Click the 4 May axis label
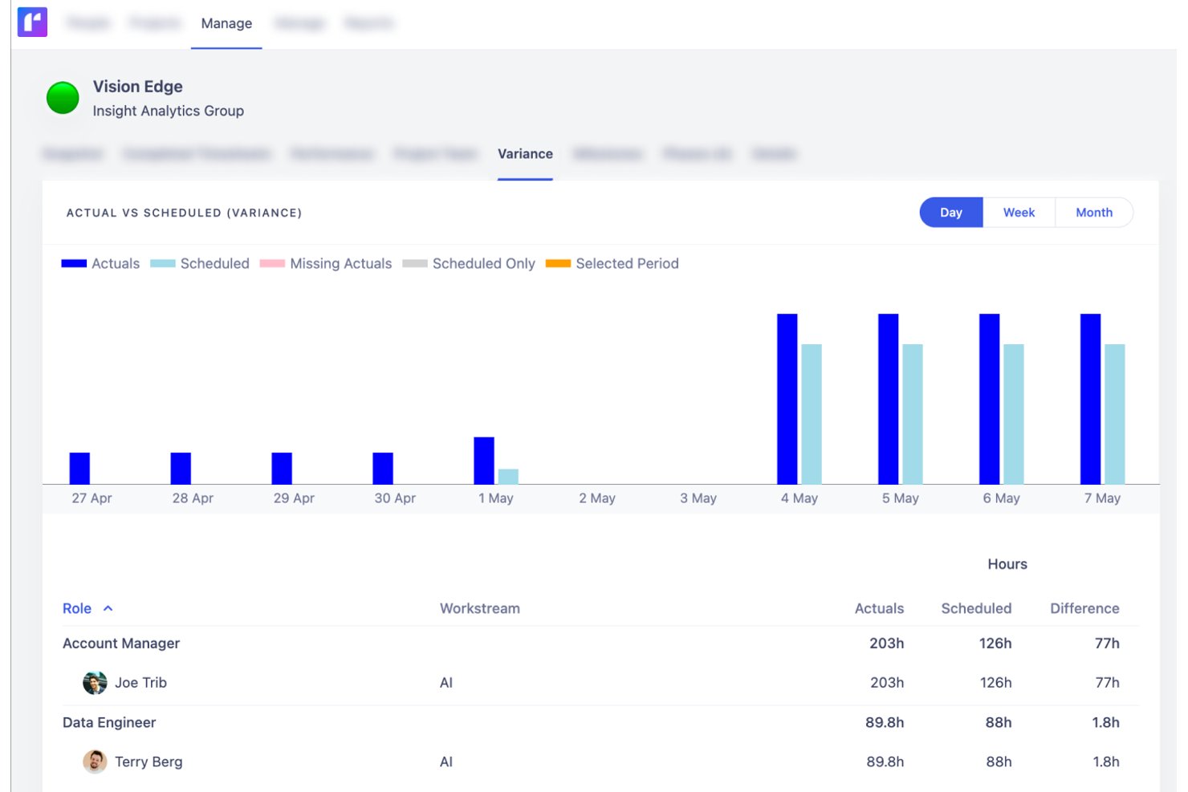1188x792 pixels. 799,498
